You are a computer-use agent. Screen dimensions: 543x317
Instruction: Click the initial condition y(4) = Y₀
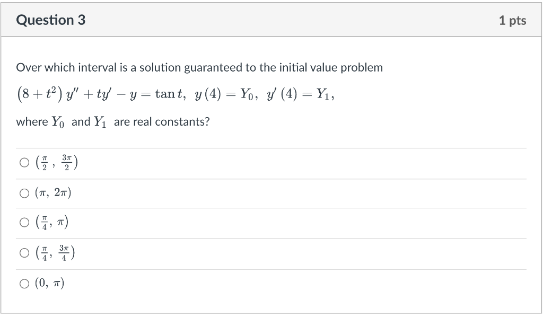(226, 94)
